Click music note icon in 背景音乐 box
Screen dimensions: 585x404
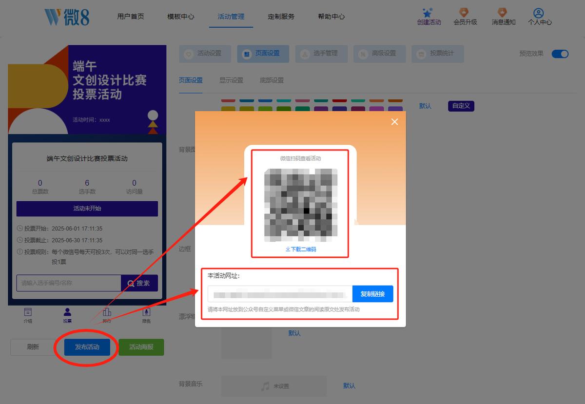(x=265, y=386)
